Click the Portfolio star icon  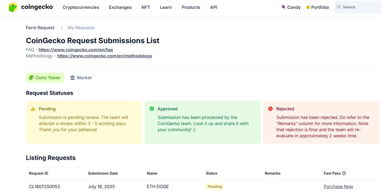coord(308,7)
